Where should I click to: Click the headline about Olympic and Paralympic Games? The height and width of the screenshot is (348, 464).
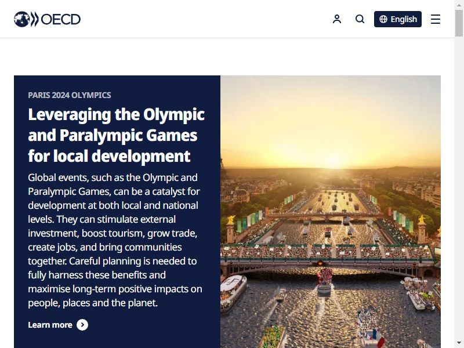pyautogui.click(x=117, y=135)
